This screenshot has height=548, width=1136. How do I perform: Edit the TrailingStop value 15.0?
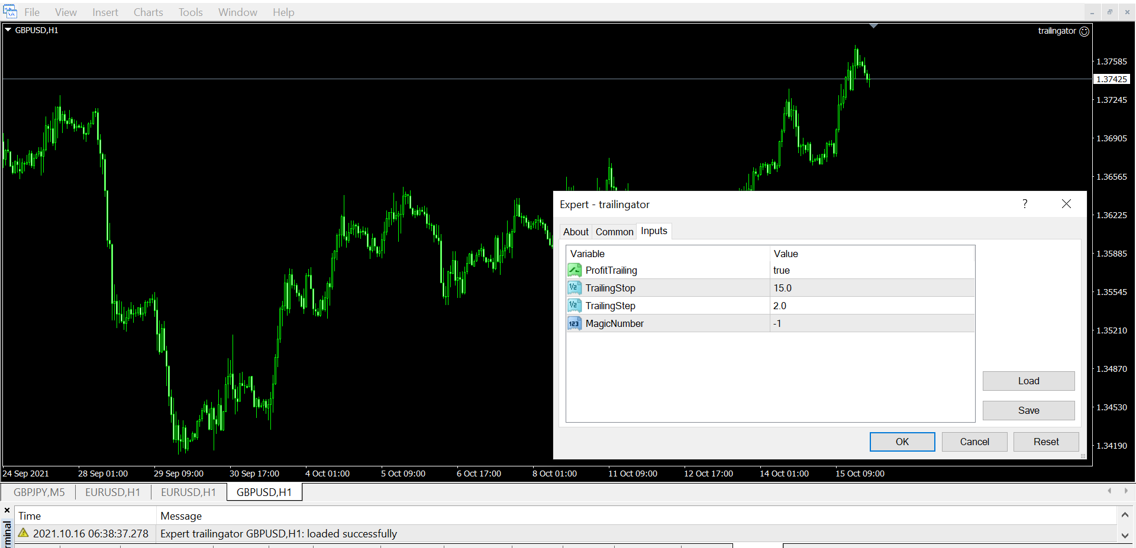click(x=871, y=288)
